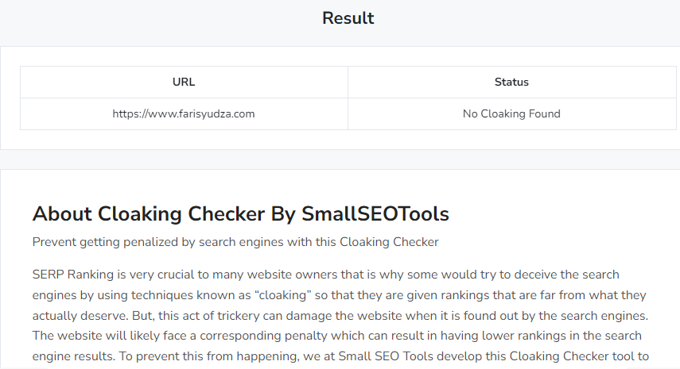Click "SERP Ranking" at the paragraph start
The image size is (680, 369).
pos(70,275)
